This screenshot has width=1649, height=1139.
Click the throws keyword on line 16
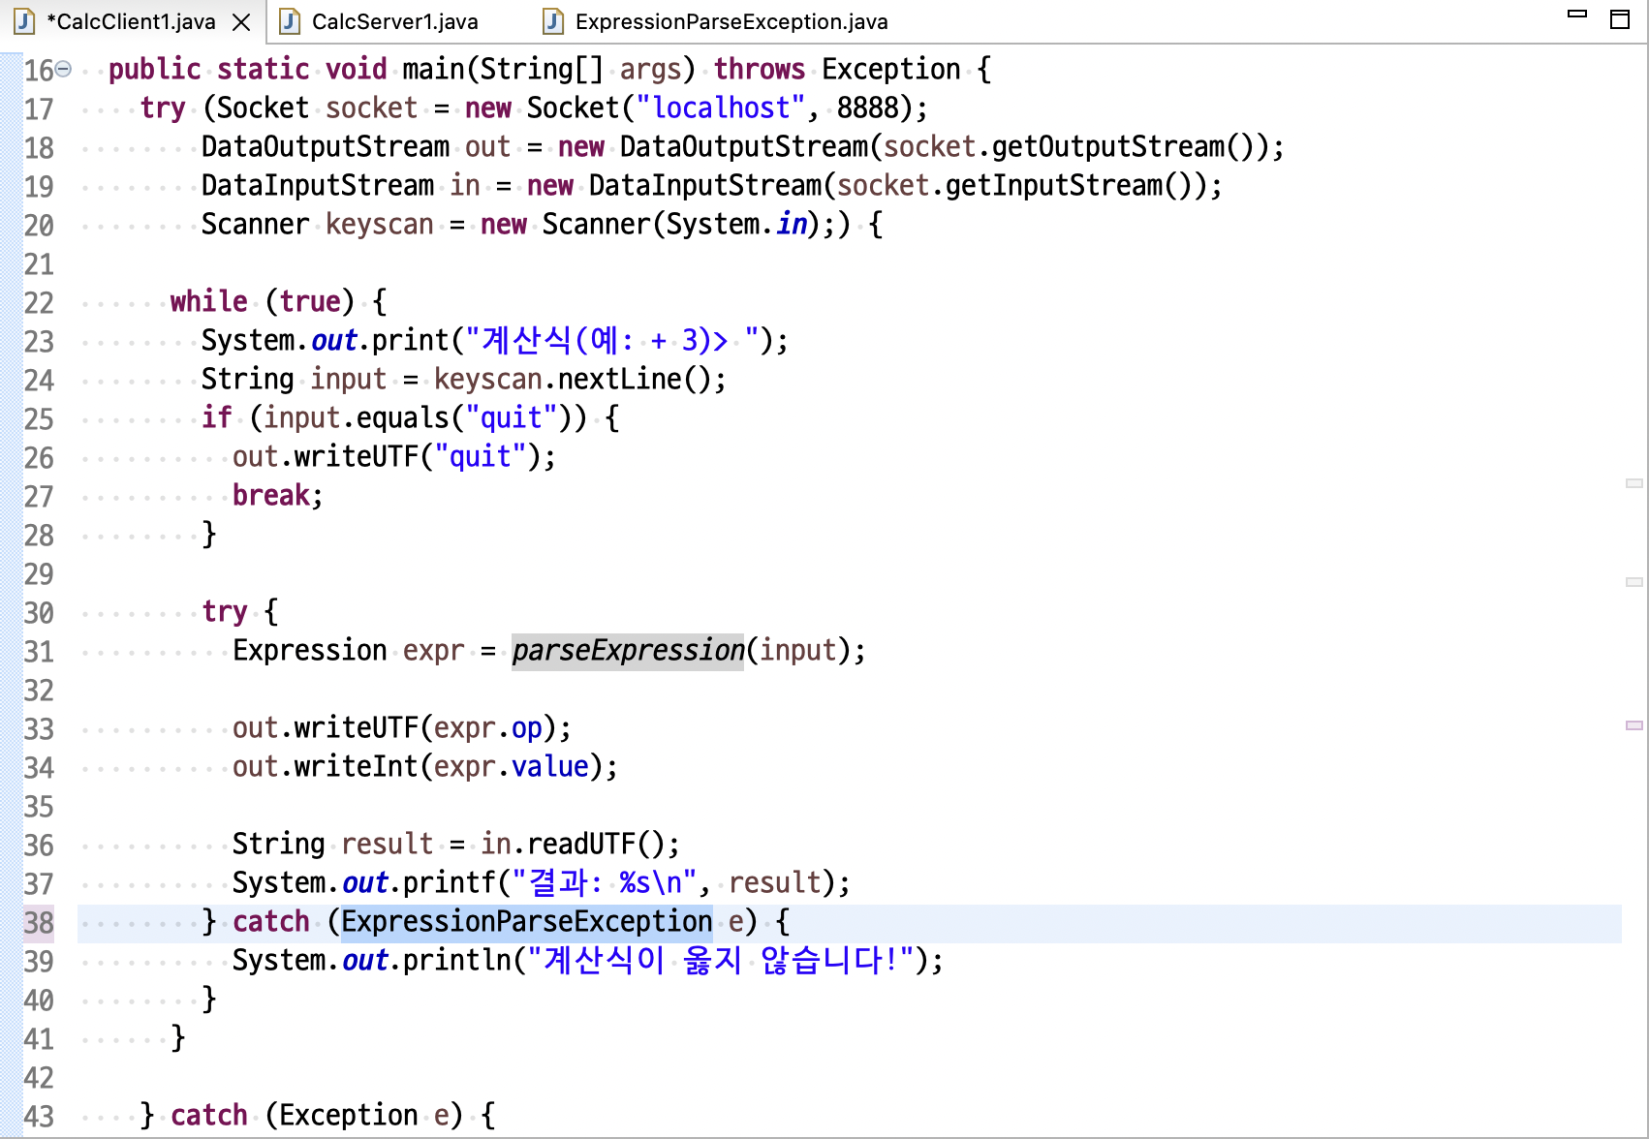(760, 70)
